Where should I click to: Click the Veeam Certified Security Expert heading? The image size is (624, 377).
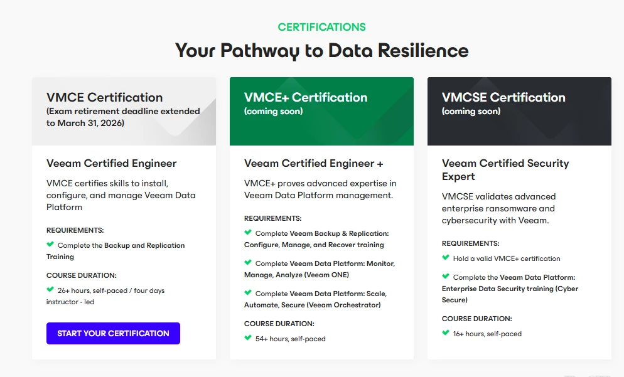[505, 170]
